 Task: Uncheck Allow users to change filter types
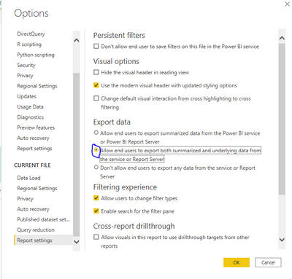pyautogui.click(x=96, y=198)
